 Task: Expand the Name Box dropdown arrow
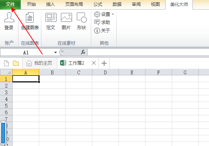(56, 52)
